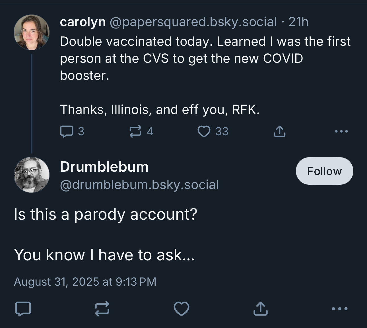Click the August 31, 2025 post date
The width and height of the screenshot is (367, 328).
[x=85, y=282]
